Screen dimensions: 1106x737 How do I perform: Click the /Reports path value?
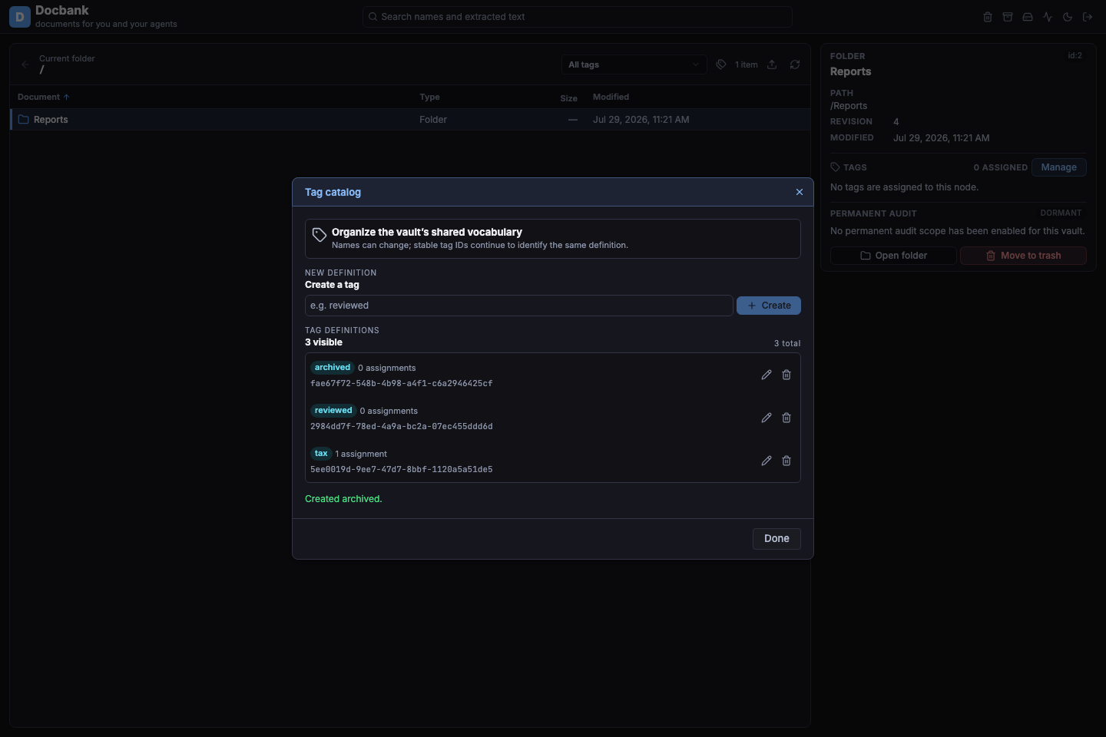point(849,106)
